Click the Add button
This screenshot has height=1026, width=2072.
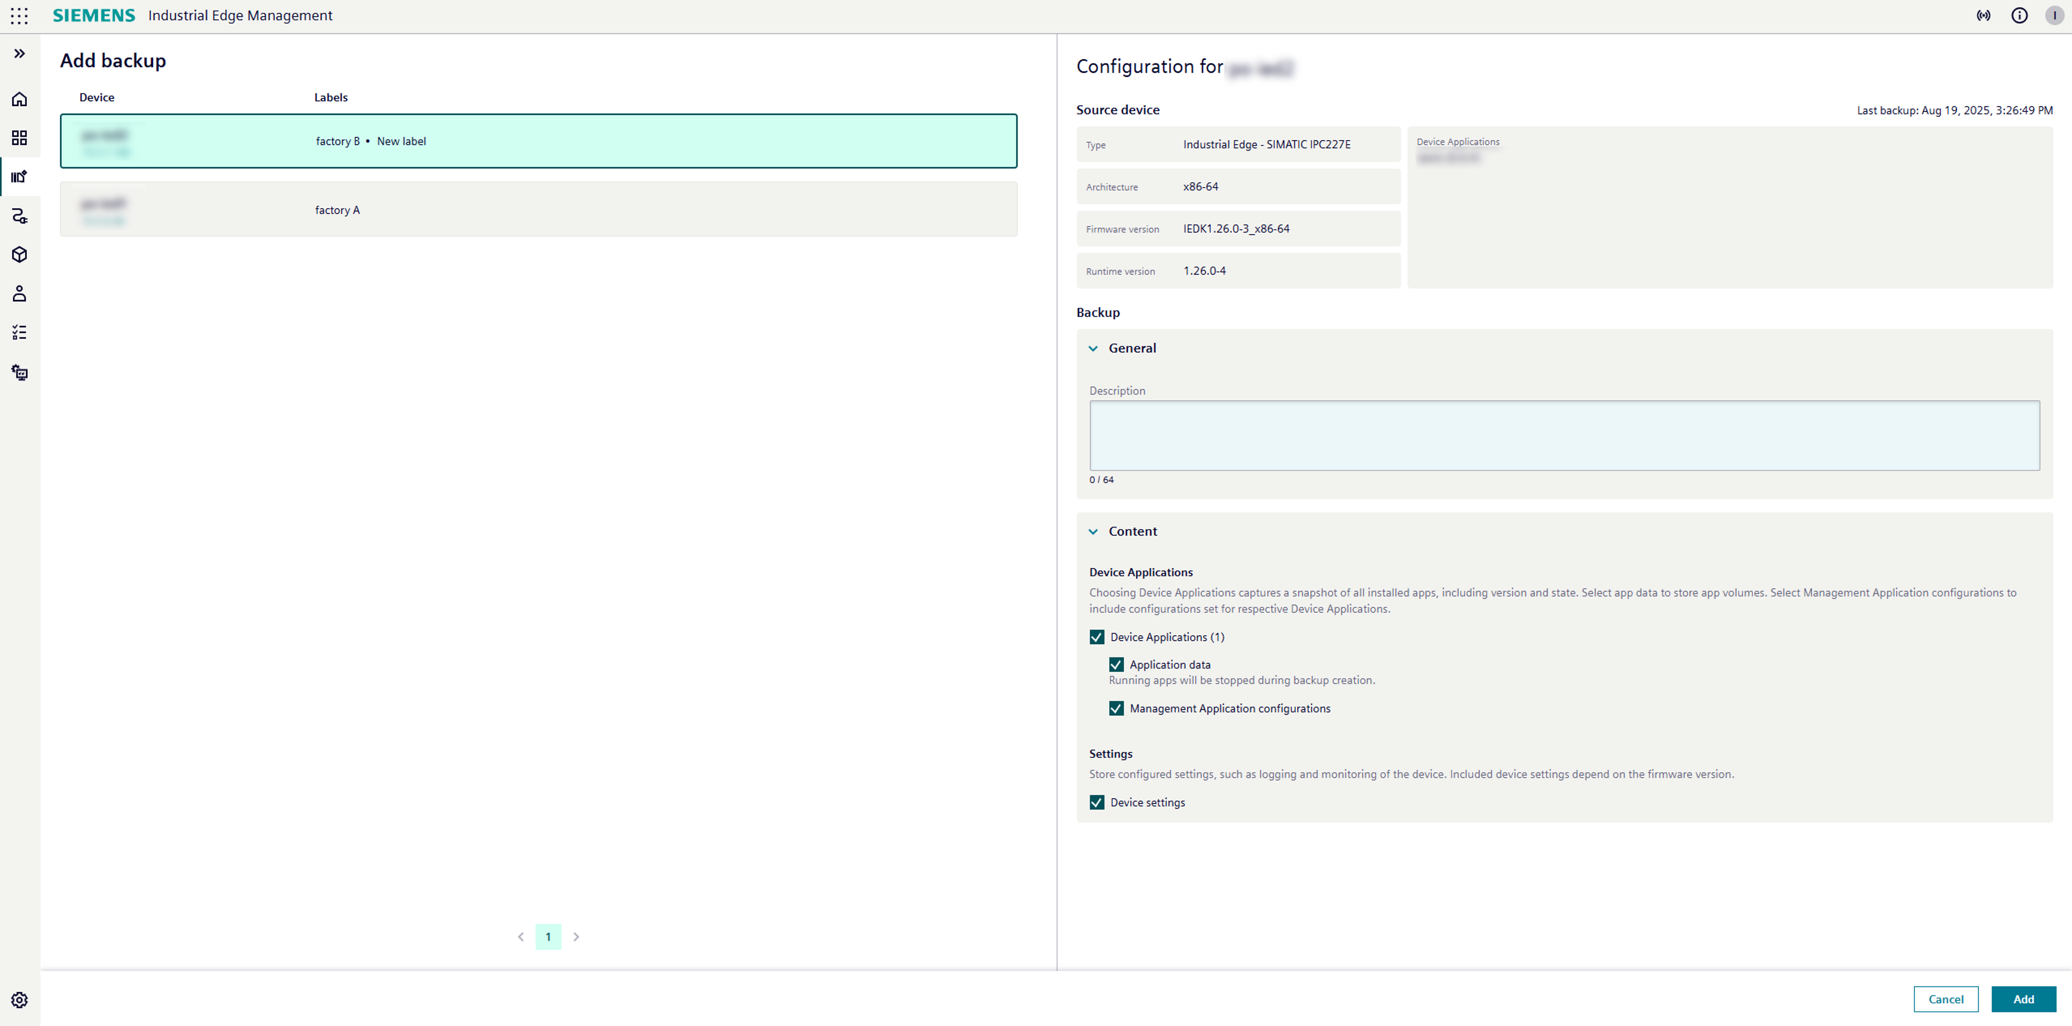click(2023, 999)
